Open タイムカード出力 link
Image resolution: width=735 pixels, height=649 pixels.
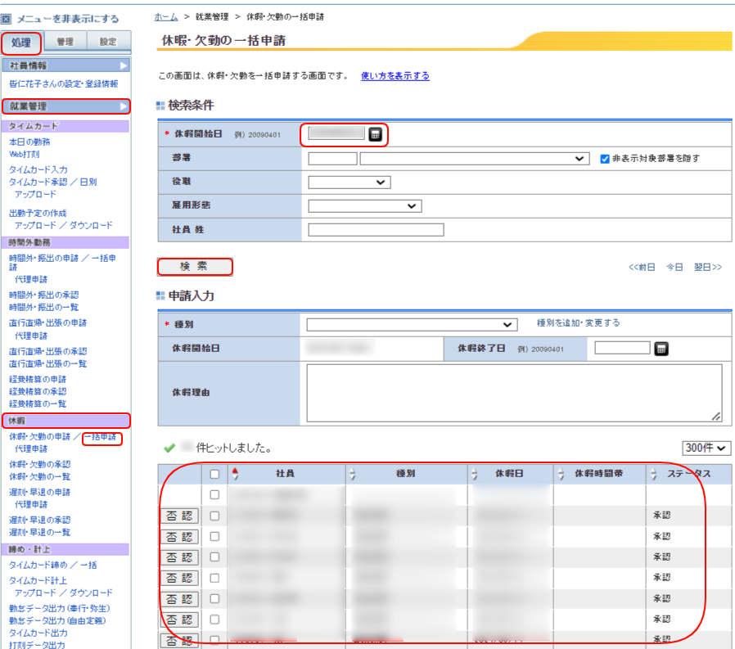38,633
